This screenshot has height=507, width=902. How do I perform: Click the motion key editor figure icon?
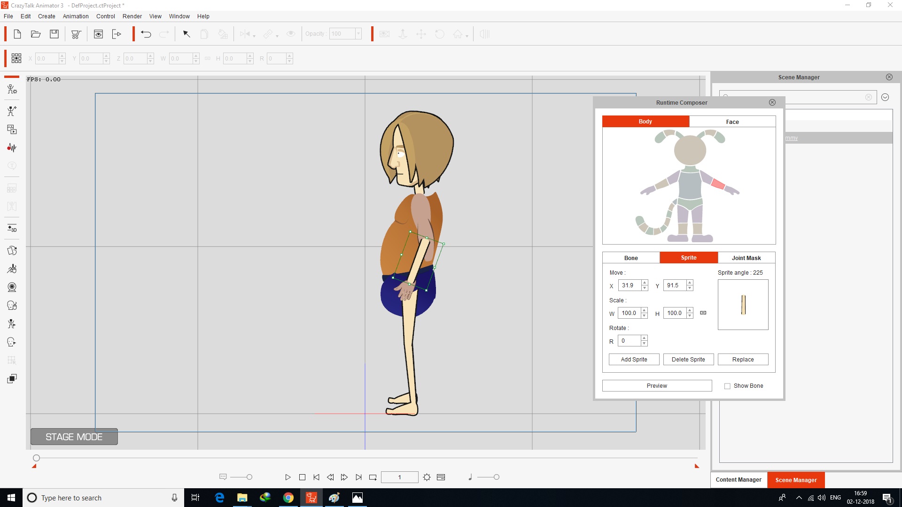pos(12,269)
